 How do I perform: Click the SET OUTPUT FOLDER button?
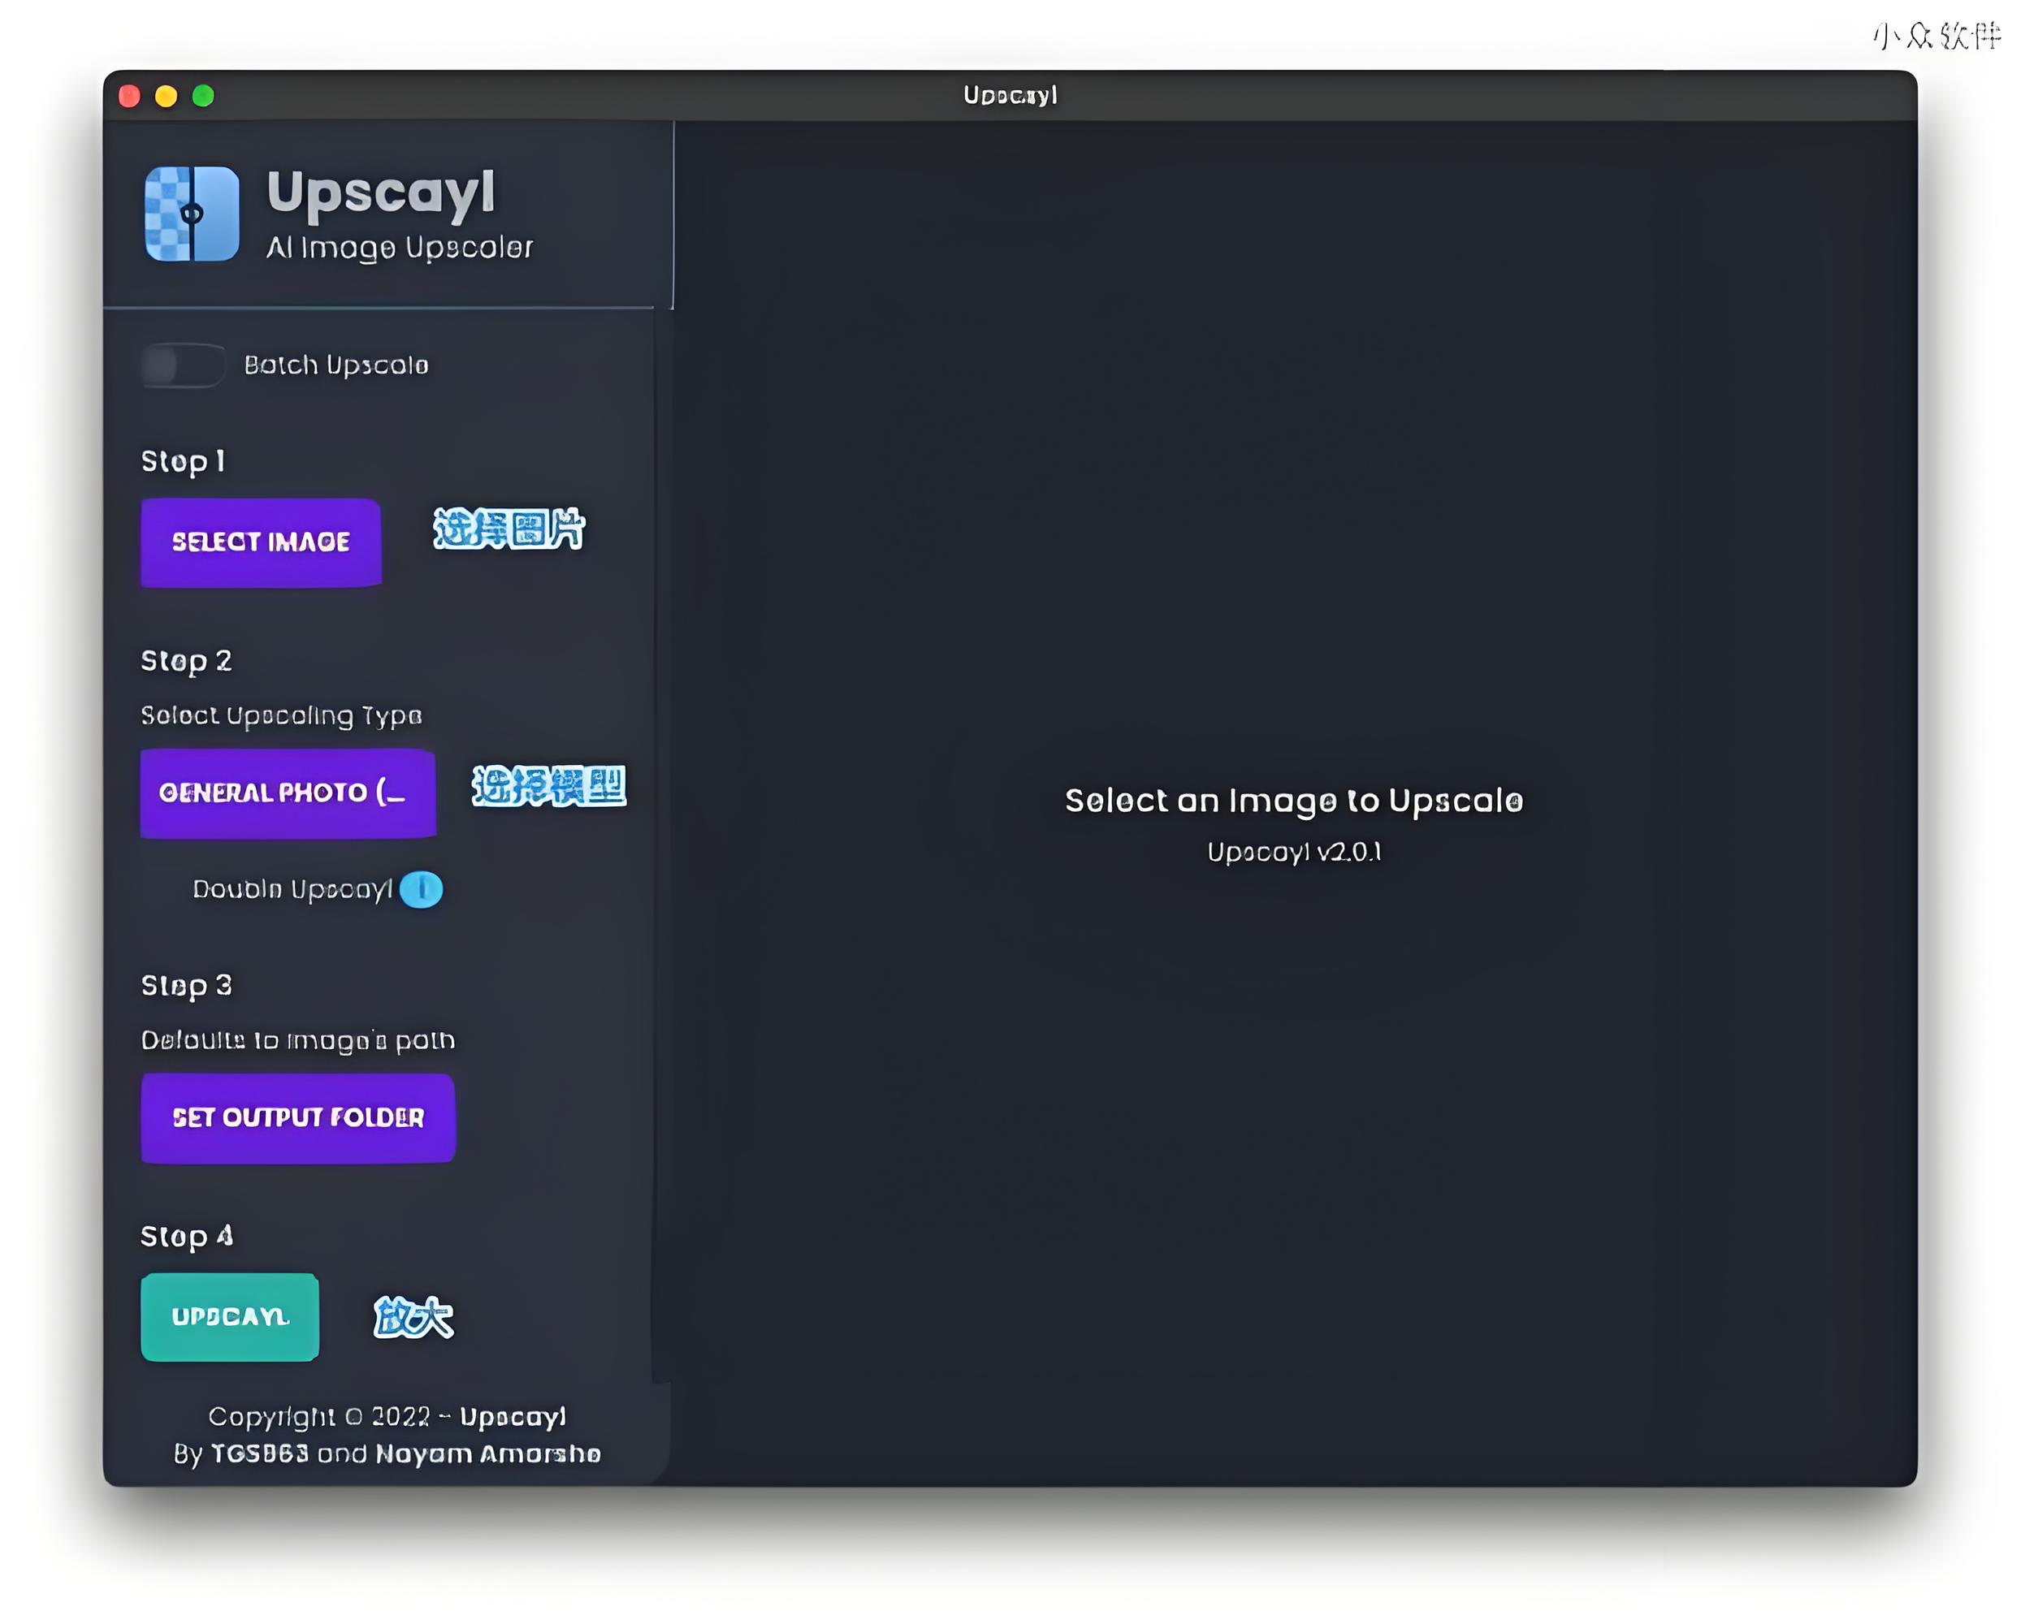coord(298,1118)
